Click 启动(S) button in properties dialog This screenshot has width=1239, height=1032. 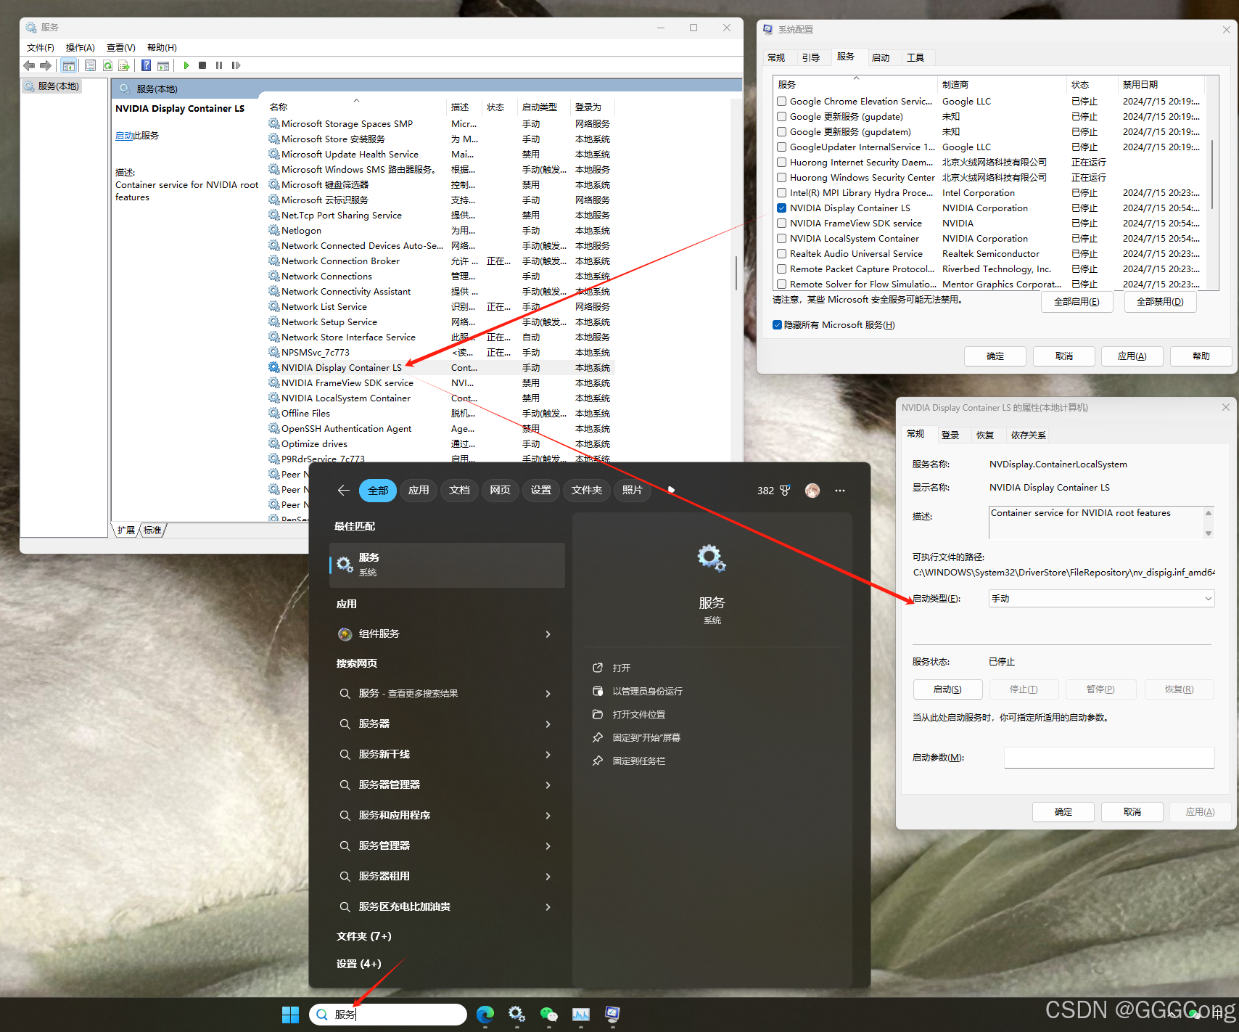tap(947, 689)
